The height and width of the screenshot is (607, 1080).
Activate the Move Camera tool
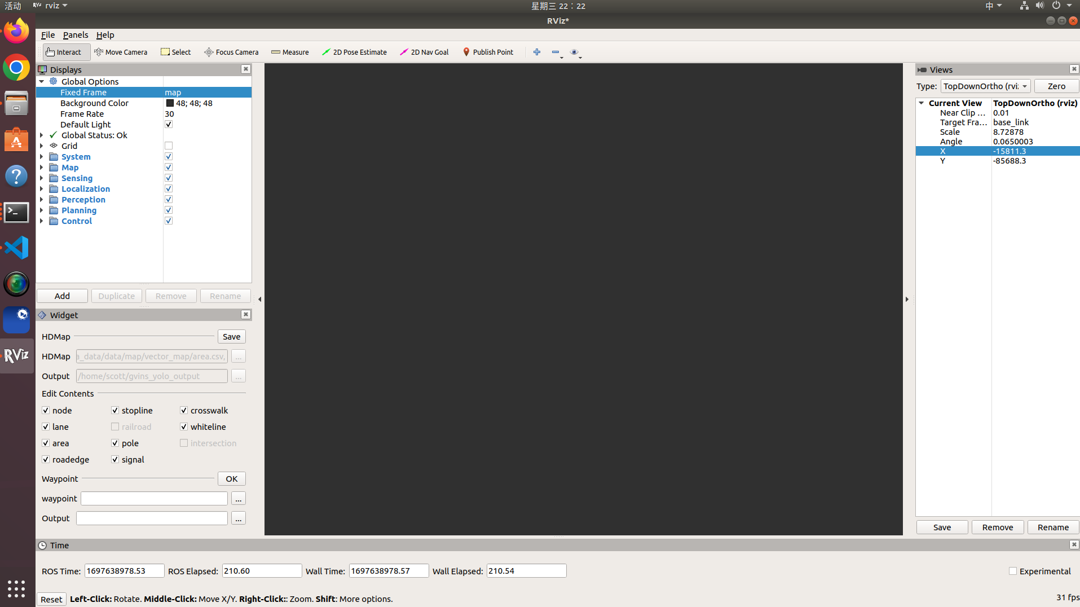(x=121, y=52)
